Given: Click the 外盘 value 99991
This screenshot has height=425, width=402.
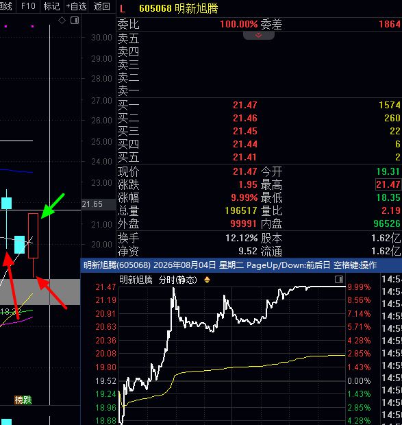Looking at the screenshot, I should pyautogui.click(x=243, y=223).
